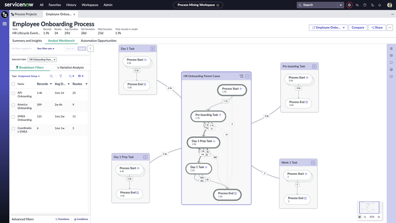The image size is (396, 223).
Task: Click zoom-in magnifier near minimap
Action: (x=379, y=217)
